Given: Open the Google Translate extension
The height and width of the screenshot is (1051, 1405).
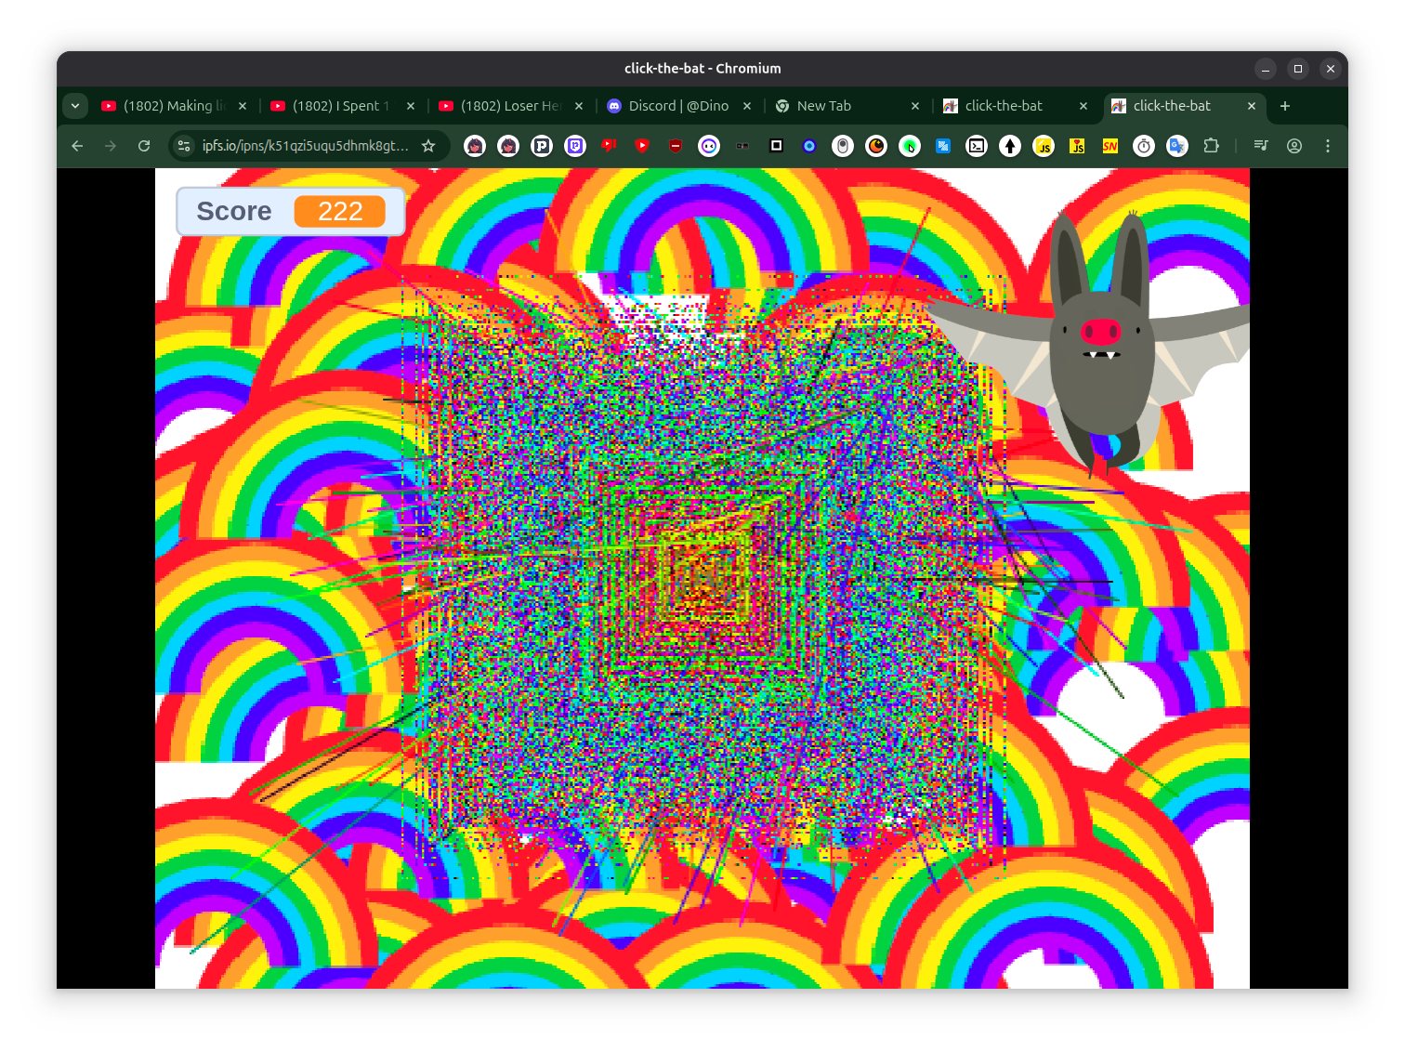Looking at the screenshot, I should (x=1177, y=146).
